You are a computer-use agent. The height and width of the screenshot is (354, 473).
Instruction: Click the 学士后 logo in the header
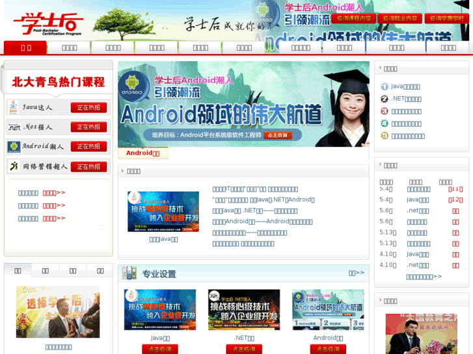[48, 24]
